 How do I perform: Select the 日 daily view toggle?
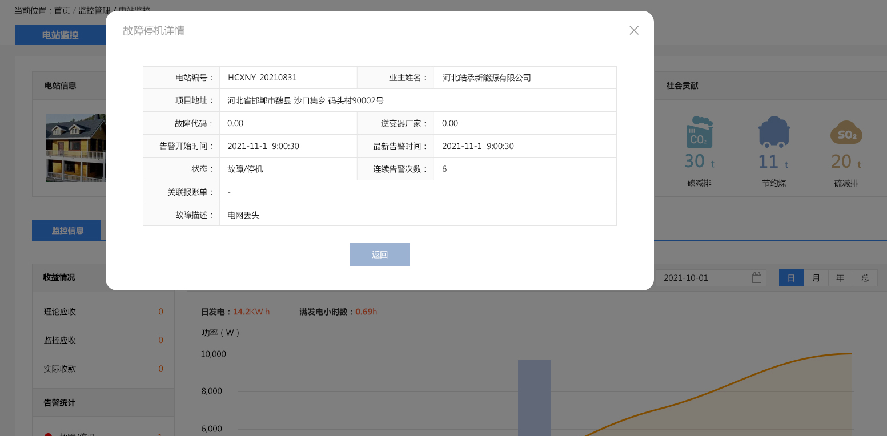[x=790, y=277]
